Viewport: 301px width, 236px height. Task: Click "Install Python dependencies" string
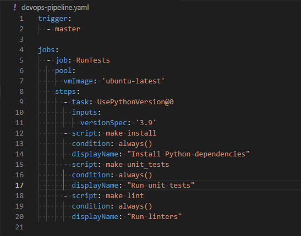point(188,154)
